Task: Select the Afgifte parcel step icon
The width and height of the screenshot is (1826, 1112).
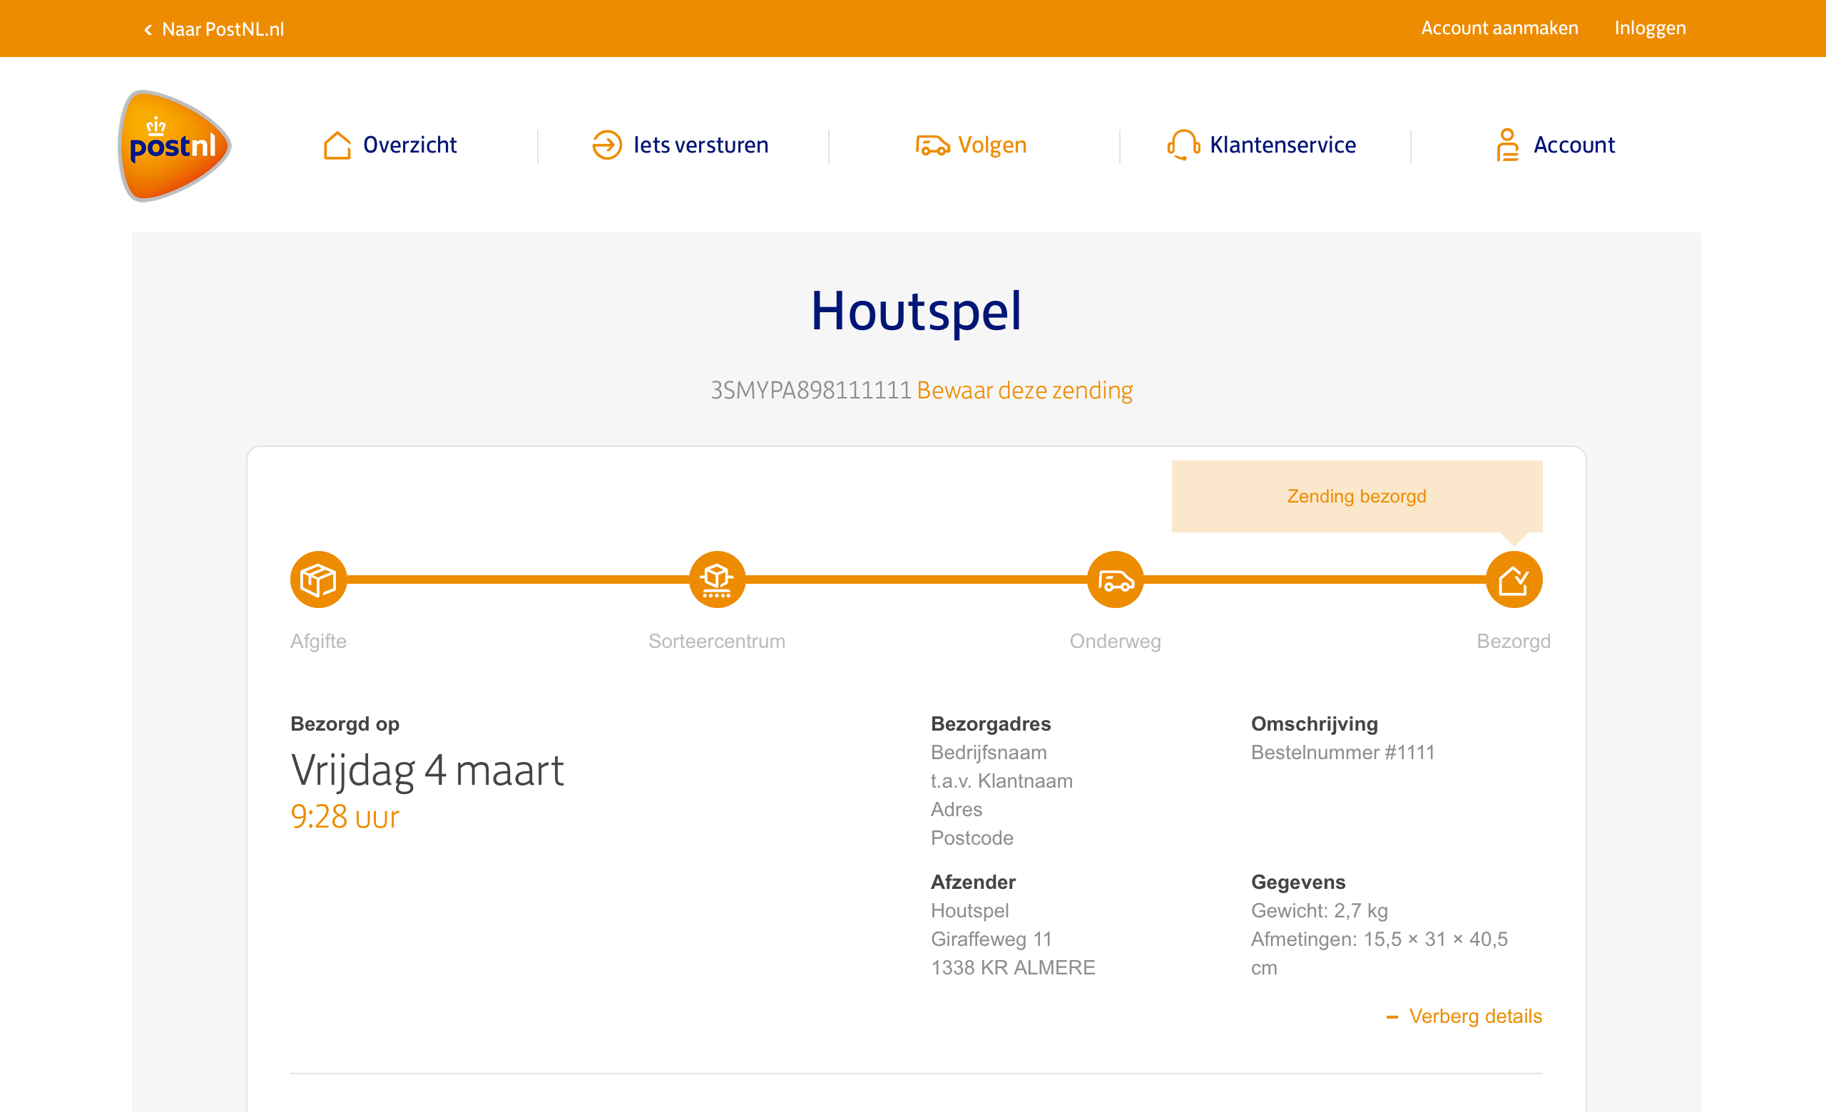Action: 319,580
